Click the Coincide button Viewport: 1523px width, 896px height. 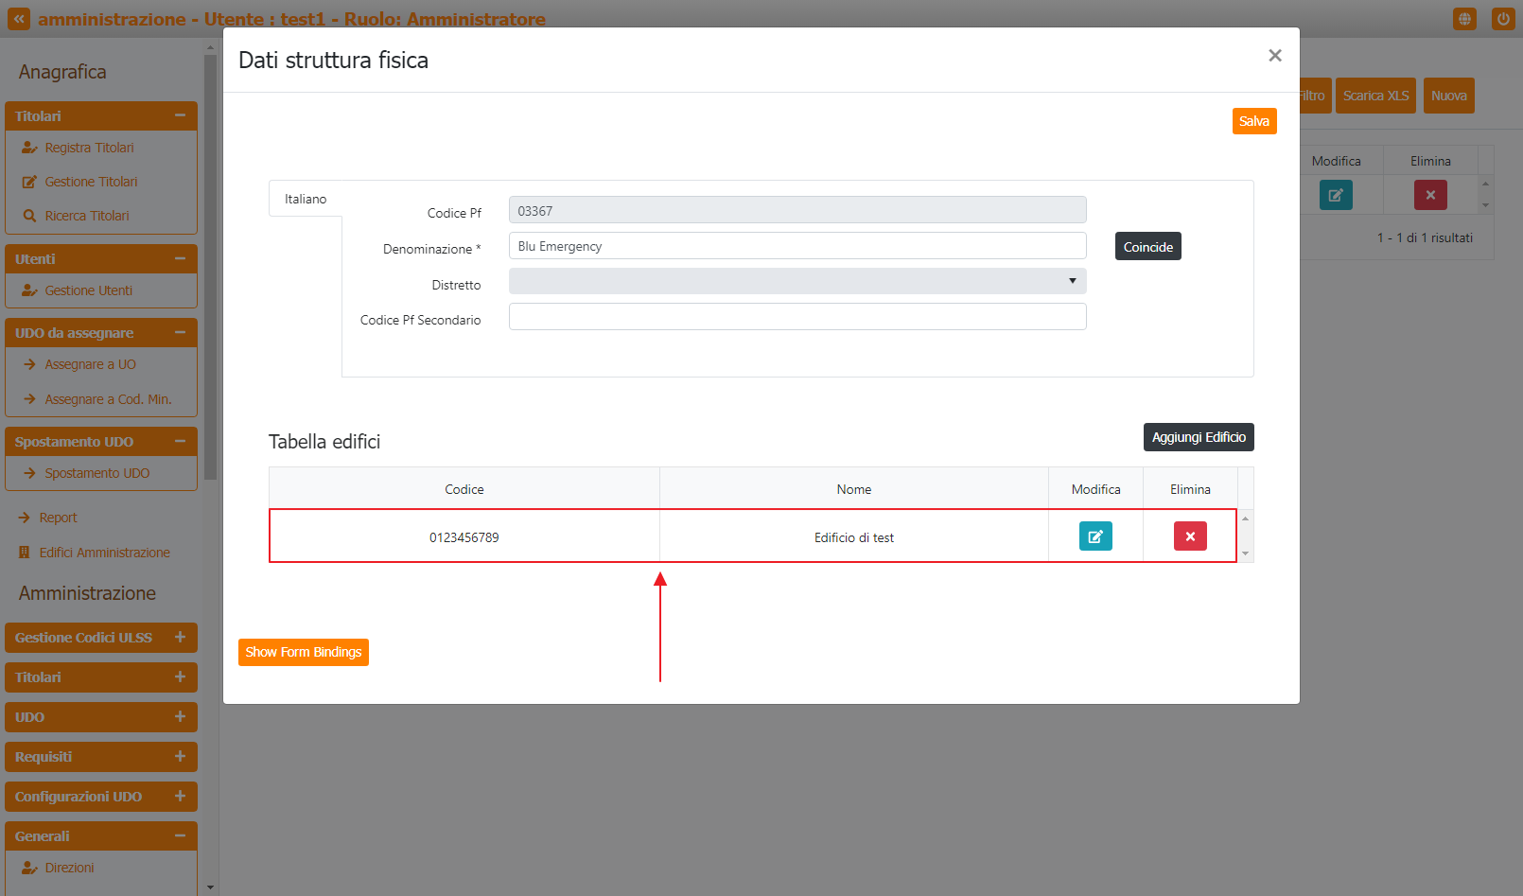1147,247
